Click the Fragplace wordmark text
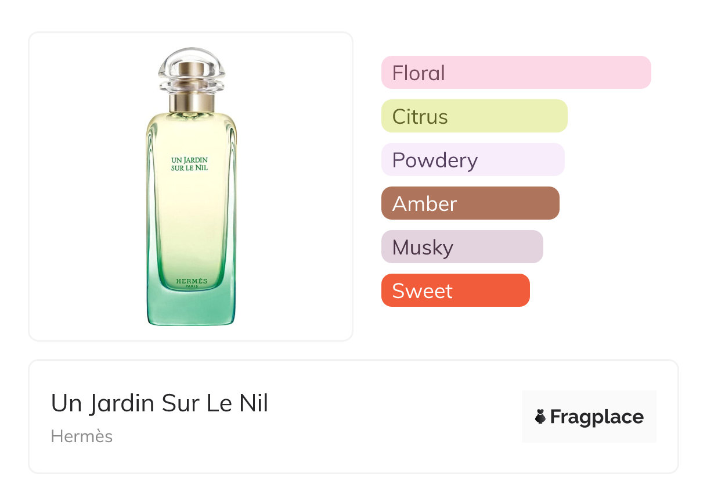Image resolution: width=707 pixels, height=502 pixels. point(597,417)
